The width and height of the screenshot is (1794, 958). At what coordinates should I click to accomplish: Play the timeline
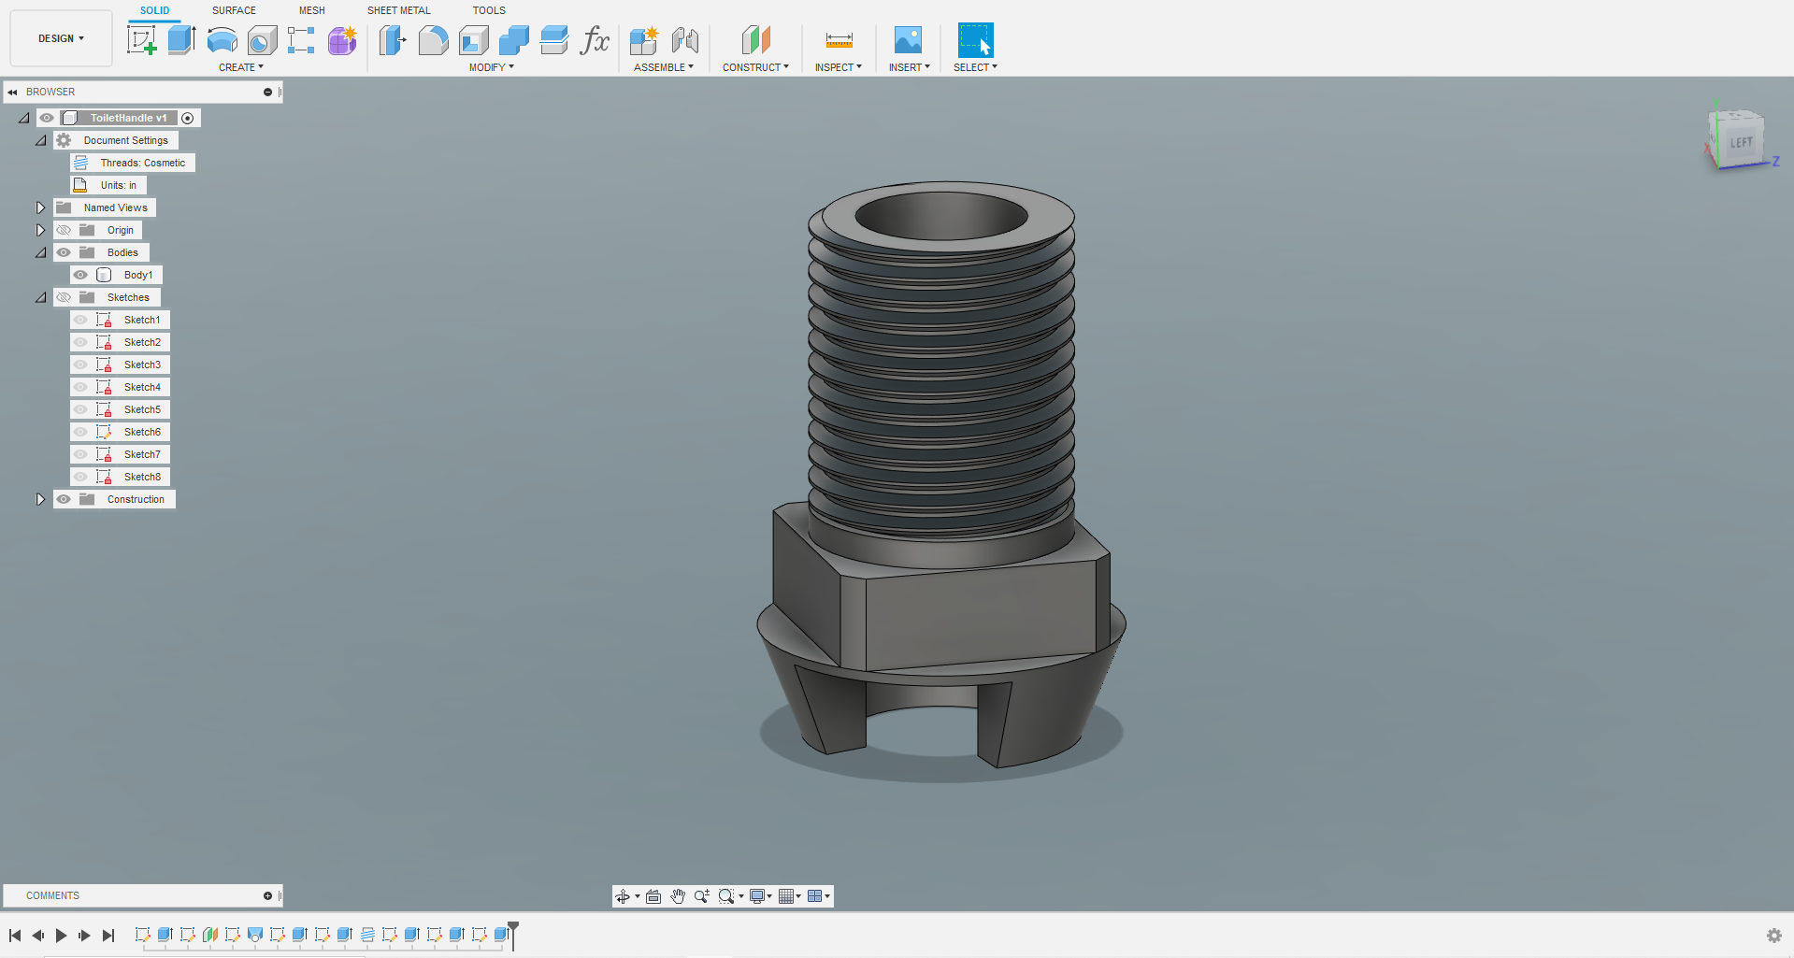tap(61, 936)
